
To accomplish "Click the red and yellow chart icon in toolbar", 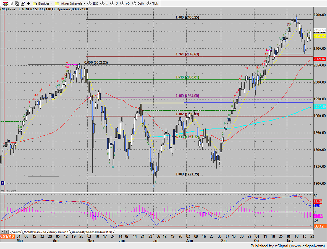I will pyautogui.click(x=6, y=3).
